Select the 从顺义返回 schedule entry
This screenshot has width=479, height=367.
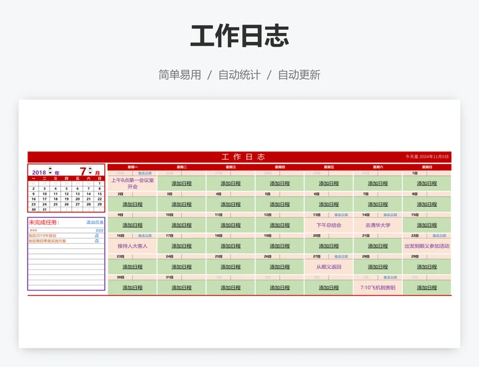tap(329, 267)
